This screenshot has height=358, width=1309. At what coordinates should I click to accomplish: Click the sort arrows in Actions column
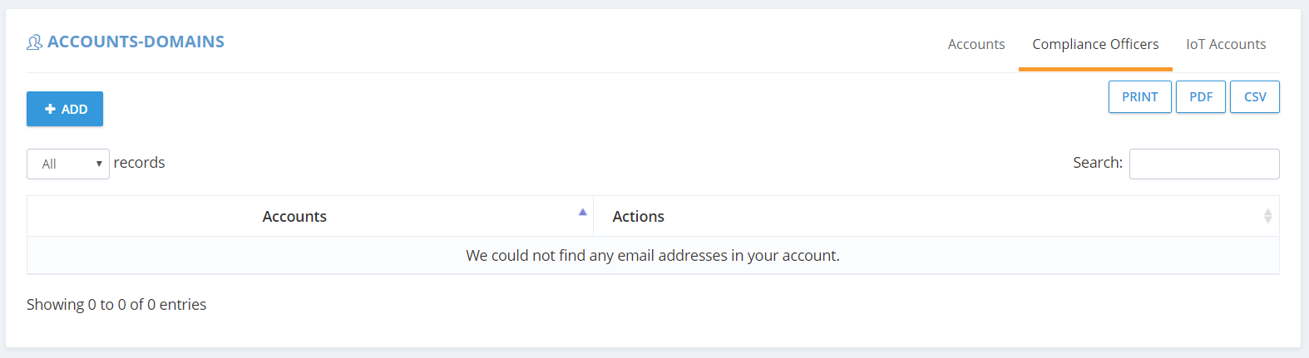(x=1267, y=216)
